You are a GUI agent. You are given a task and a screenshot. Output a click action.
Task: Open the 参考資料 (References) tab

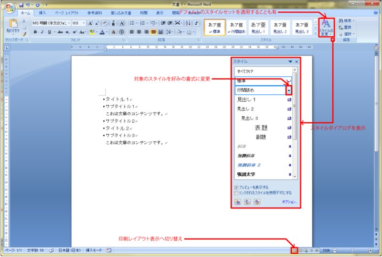point(95,13)
